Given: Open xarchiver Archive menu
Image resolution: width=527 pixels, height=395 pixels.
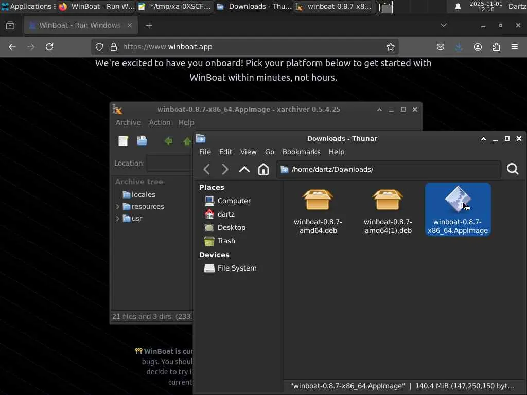Looking at the screenshot, I should click(x=128, y=122).
